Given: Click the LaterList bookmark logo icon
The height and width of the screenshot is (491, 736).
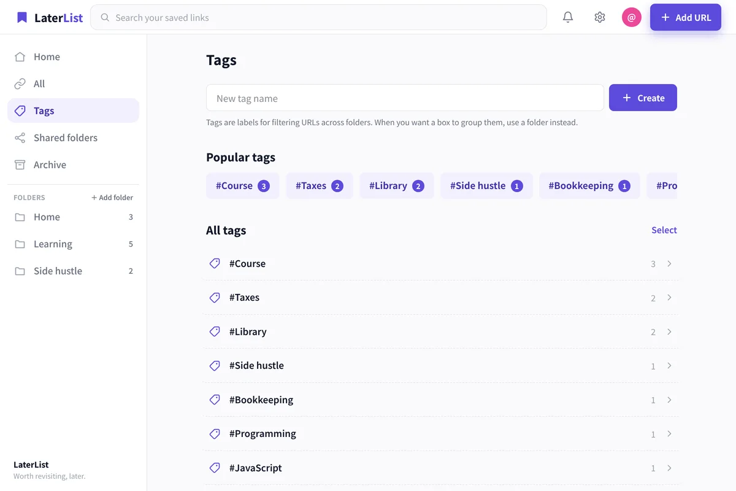Looking at the screenshot, I should [22, 17].
